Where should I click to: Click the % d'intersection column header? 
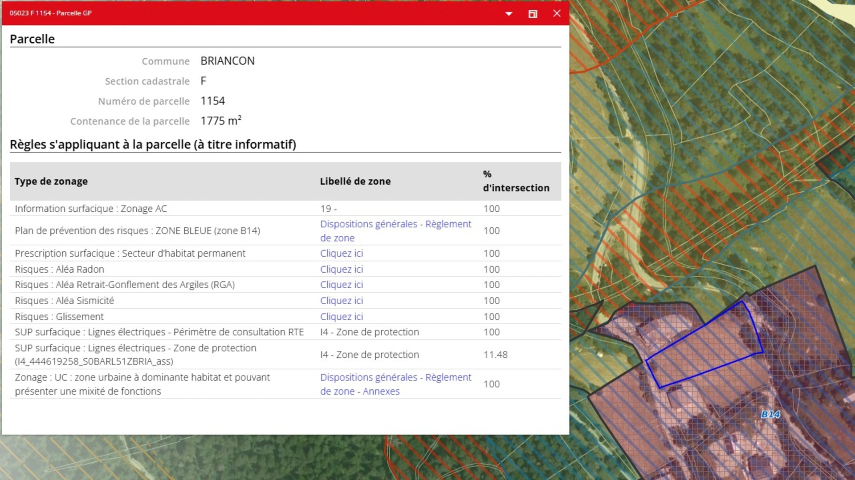tap(516, 181)
